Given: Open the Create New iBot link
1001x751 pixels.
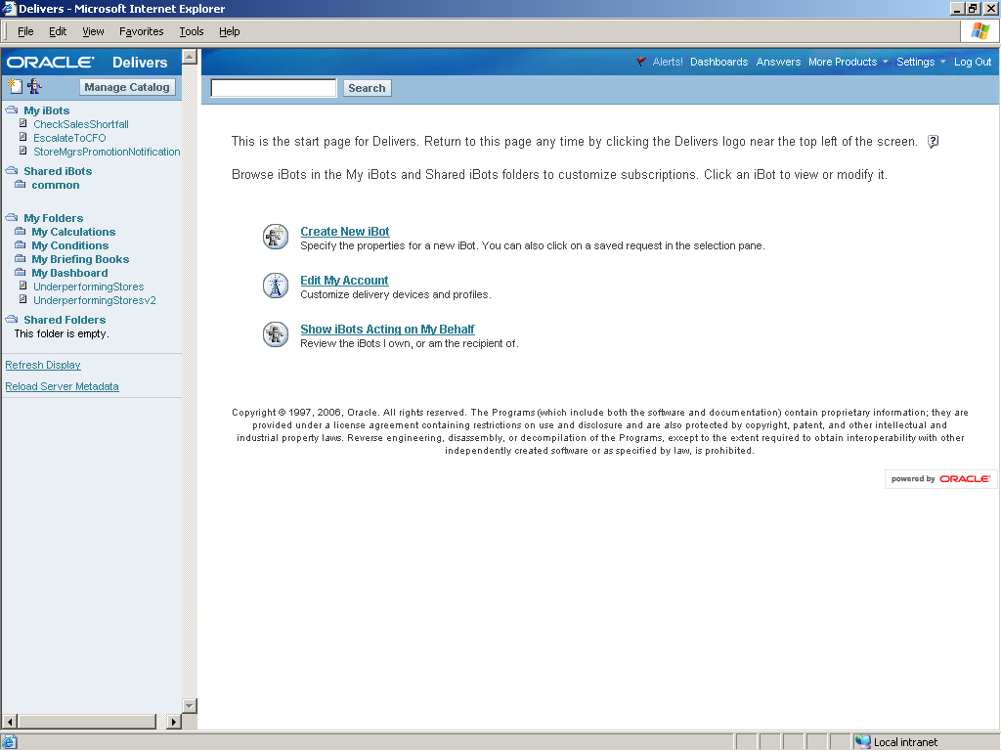Looking at the screenshot, I should 345,231.
